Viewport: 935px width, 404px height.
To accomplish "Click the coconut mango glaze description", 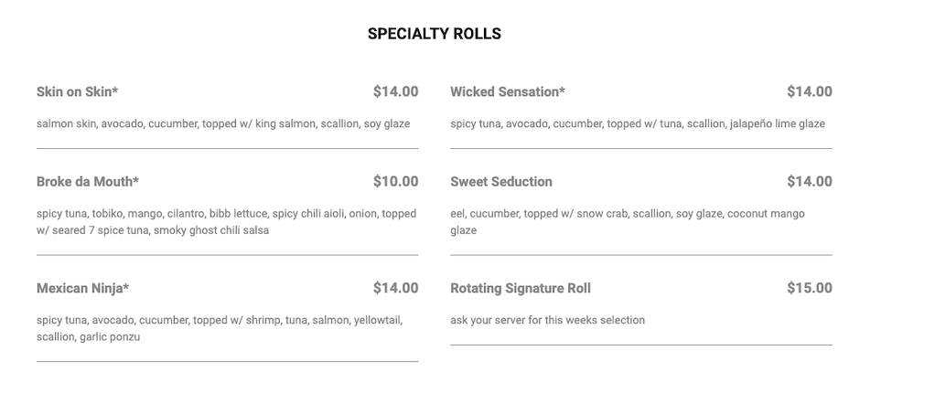I will pos(628,221).
